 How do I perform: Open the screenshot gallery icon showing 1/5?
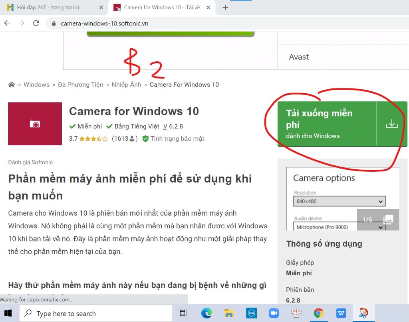(378, 220)
